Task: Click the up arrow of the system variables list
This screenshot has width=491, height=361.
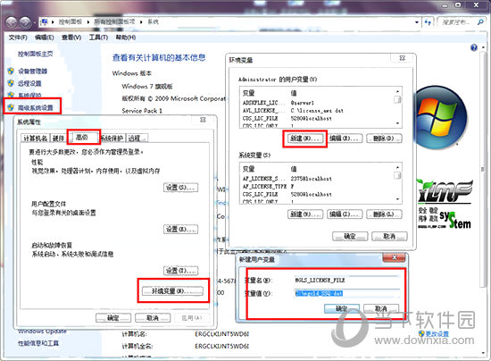Action: coord(397,167)
